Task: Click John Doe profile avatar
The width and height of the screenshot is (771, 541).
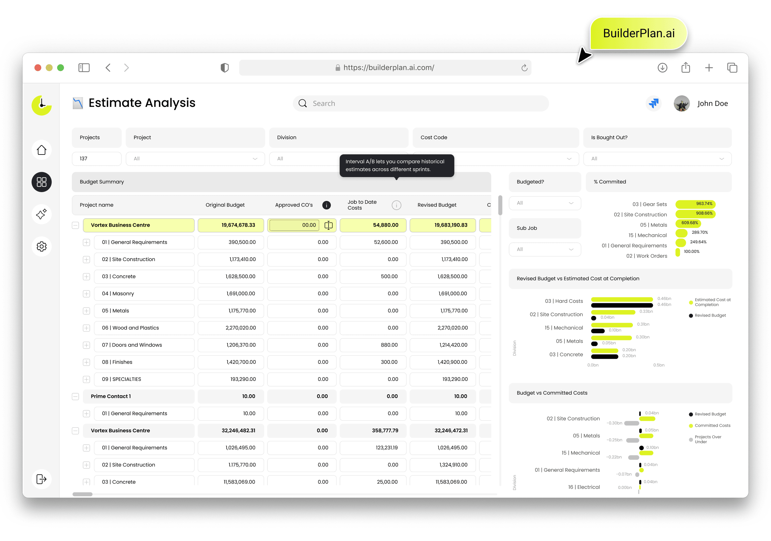Action: [682, 104]
